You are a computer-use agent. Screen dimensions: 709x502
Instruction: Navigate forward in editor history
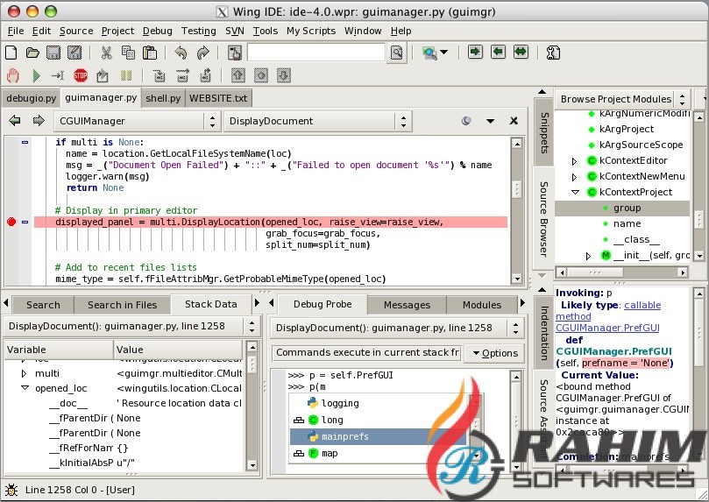pos(39,121)
